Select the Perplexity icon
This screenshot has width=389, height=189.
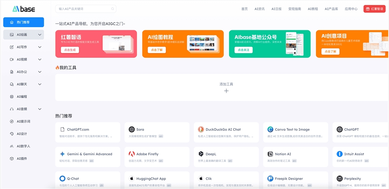339,179
